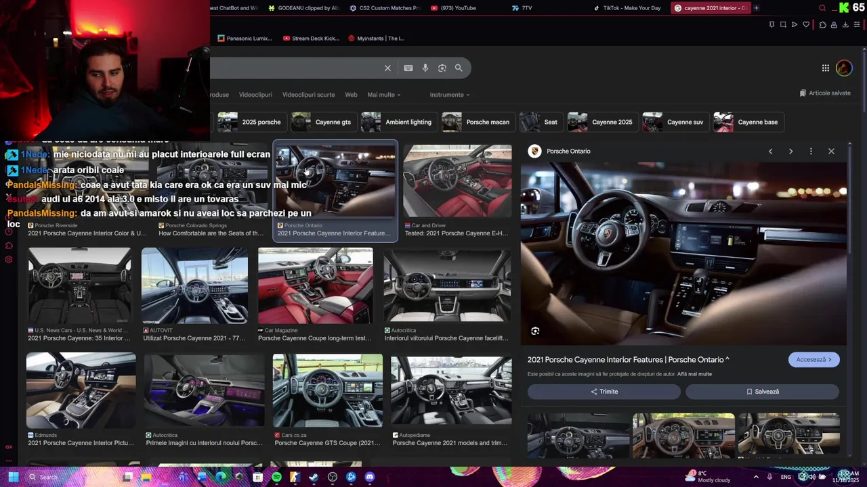867x487 pixels.
Task: Open the Mai multe dropdown
Action: click(383, 95)
